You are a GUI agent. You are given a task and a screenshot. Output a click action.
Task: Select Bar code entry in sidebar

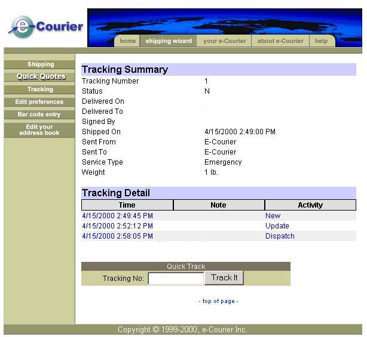pos(39,115)
